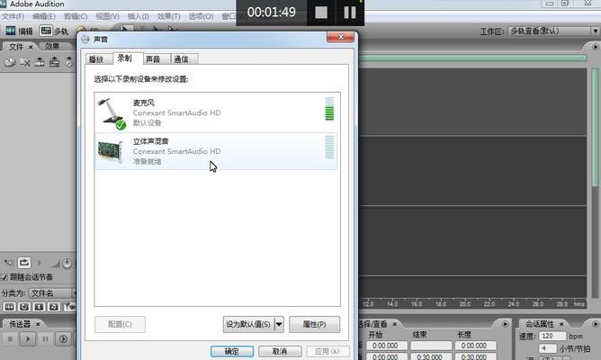This screenshot has width=601, height=360.
Task: Pause the screen recording timer
Action: point(350,13)
